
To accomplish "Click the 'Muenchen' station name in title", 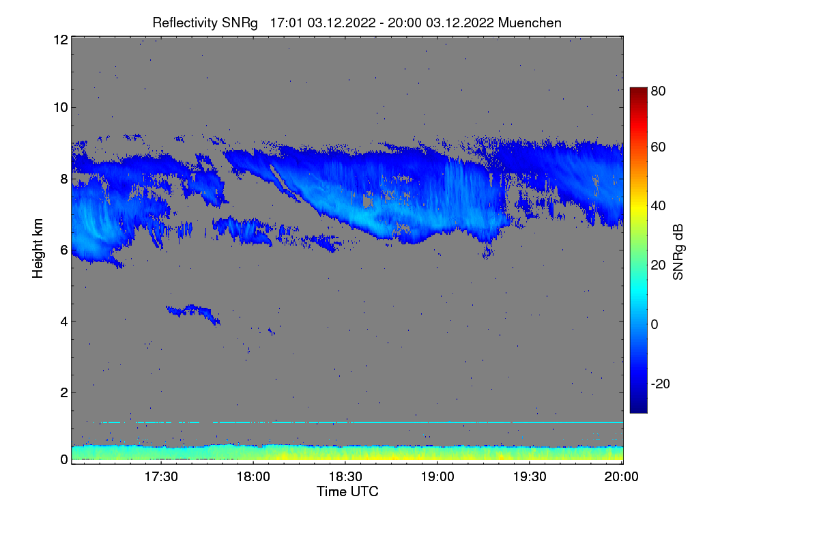I will point(530,23).
